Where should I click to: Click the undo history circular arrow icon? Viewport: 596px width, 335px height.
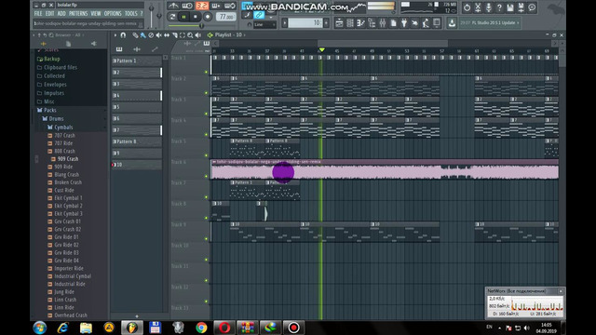click(x=467, y=7)
